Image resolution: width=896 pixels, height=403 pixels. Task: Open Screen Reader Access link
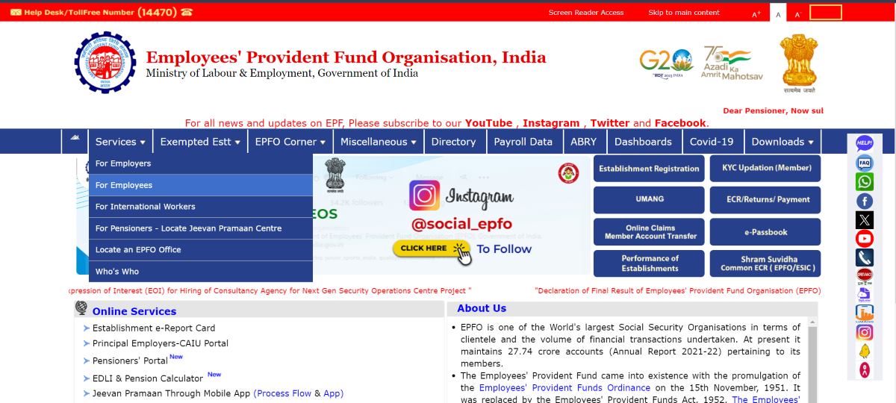586,13
